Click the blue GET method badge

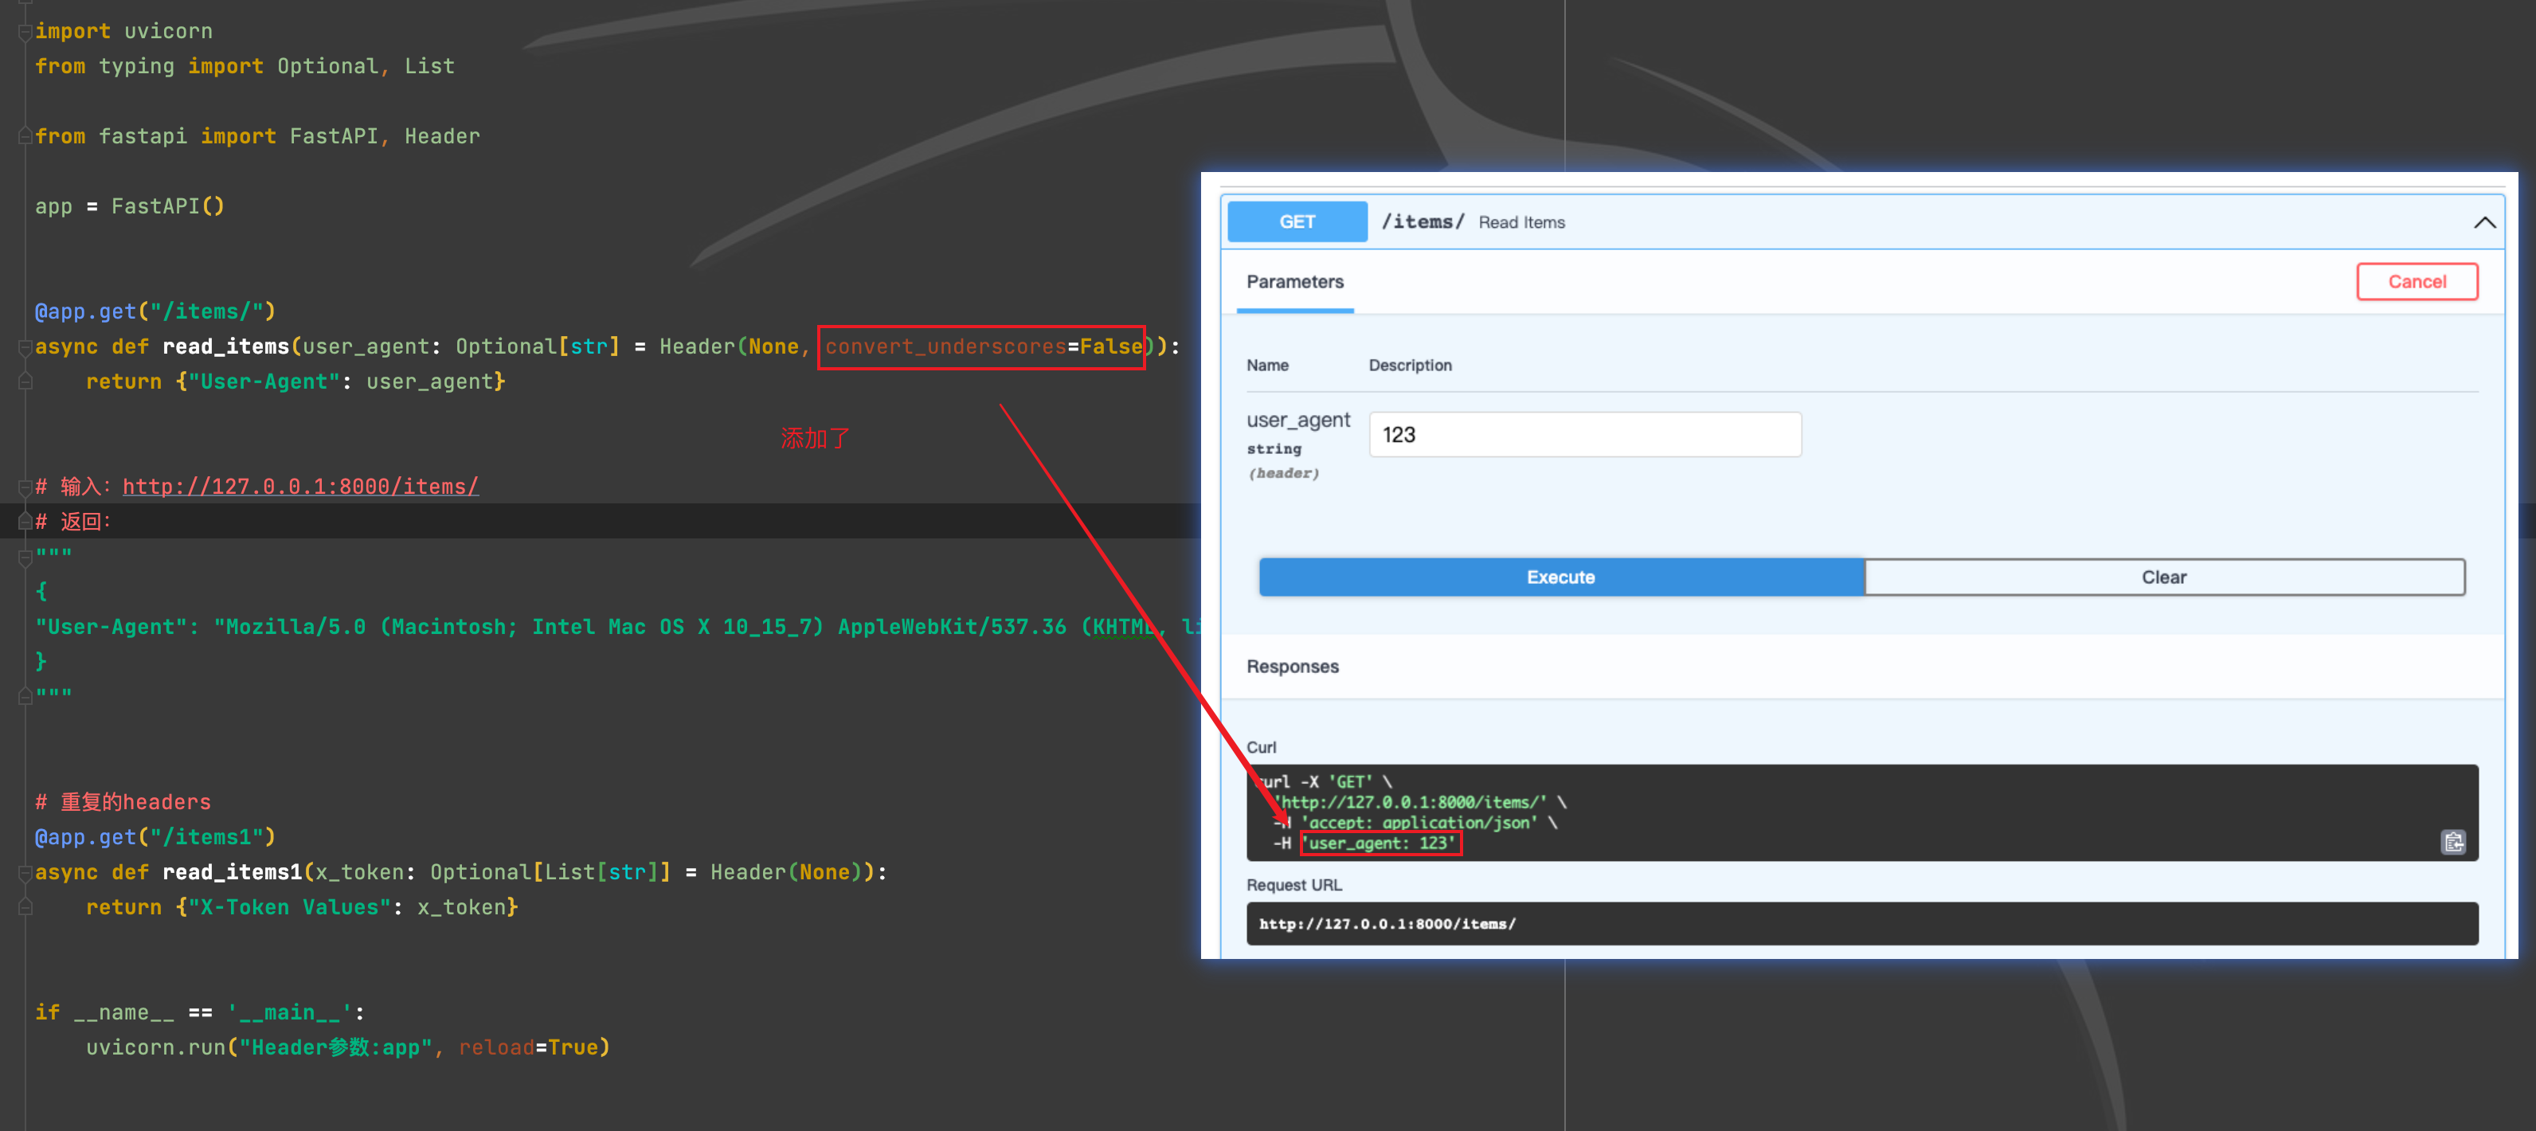pos(1297,221)
